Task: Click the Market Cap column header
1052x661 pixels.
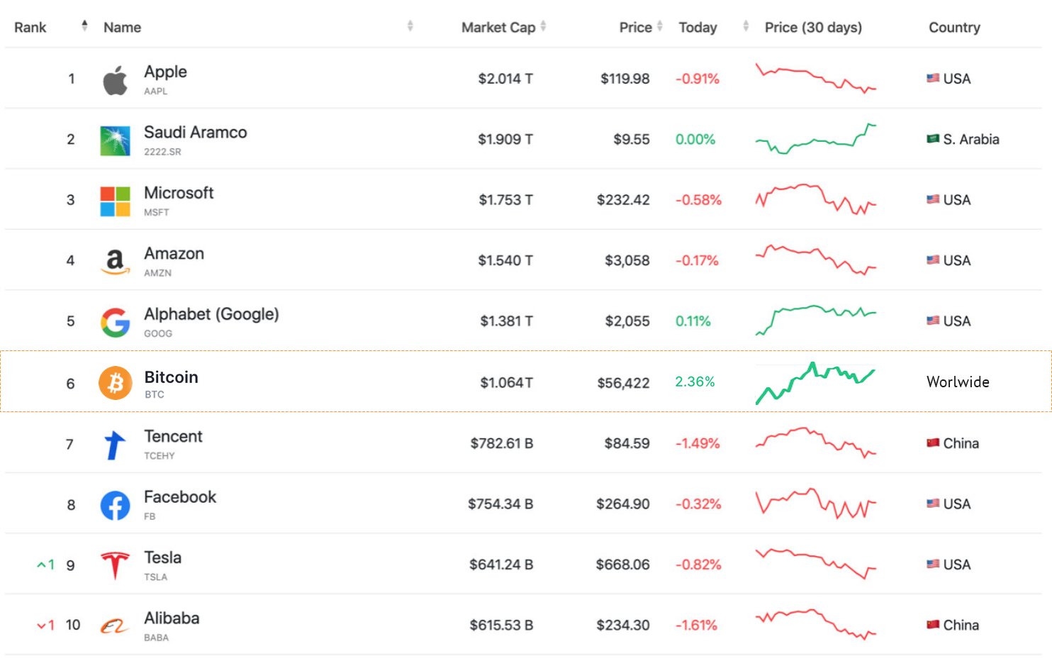Action: (498, 27)
